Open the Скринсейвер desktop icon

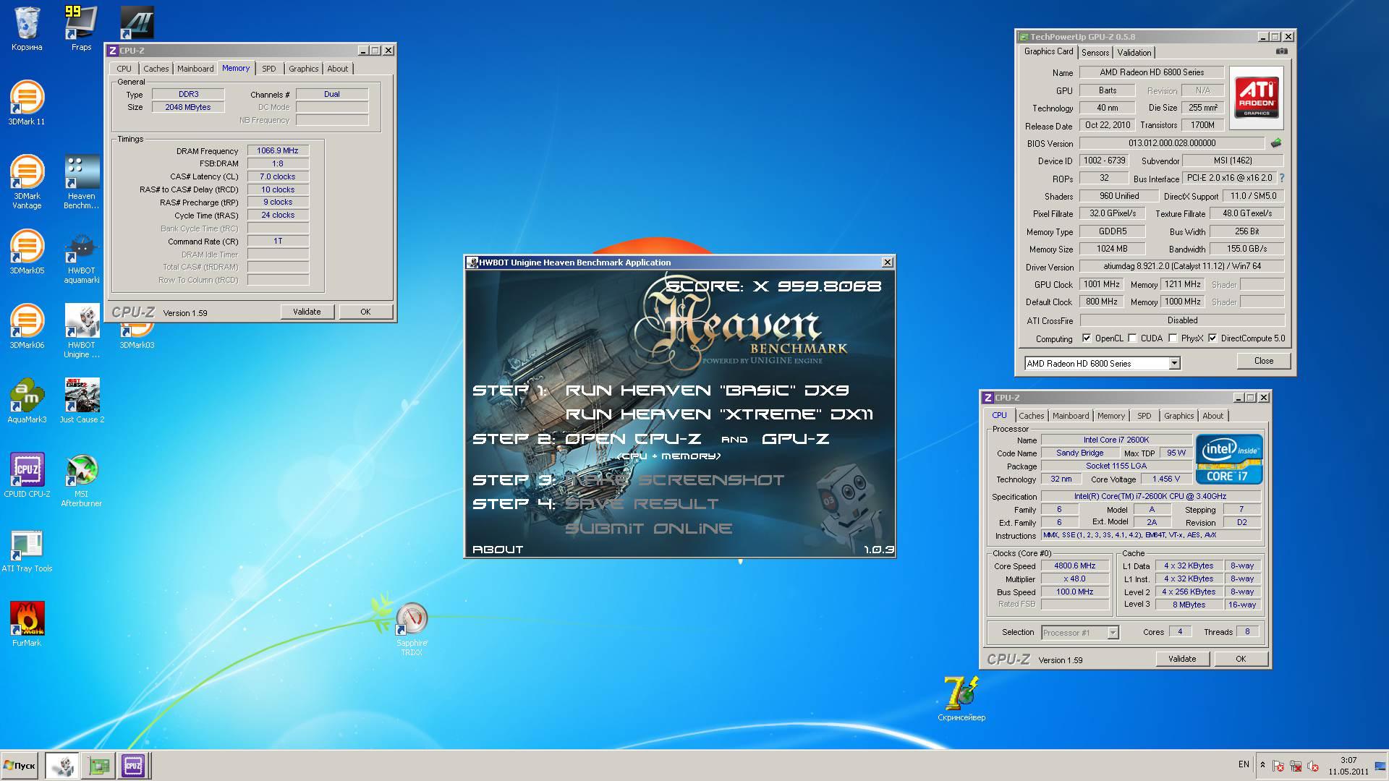pos(961,699)
